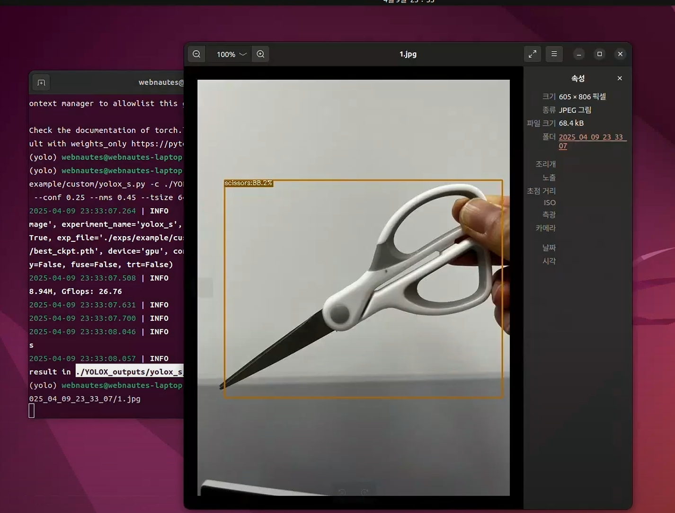Zoom out using the magnifier minus icon
Screen dimensions: 675x513
click(196, 54)
